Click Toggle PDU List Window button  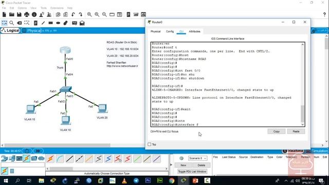tap(192, 172)
